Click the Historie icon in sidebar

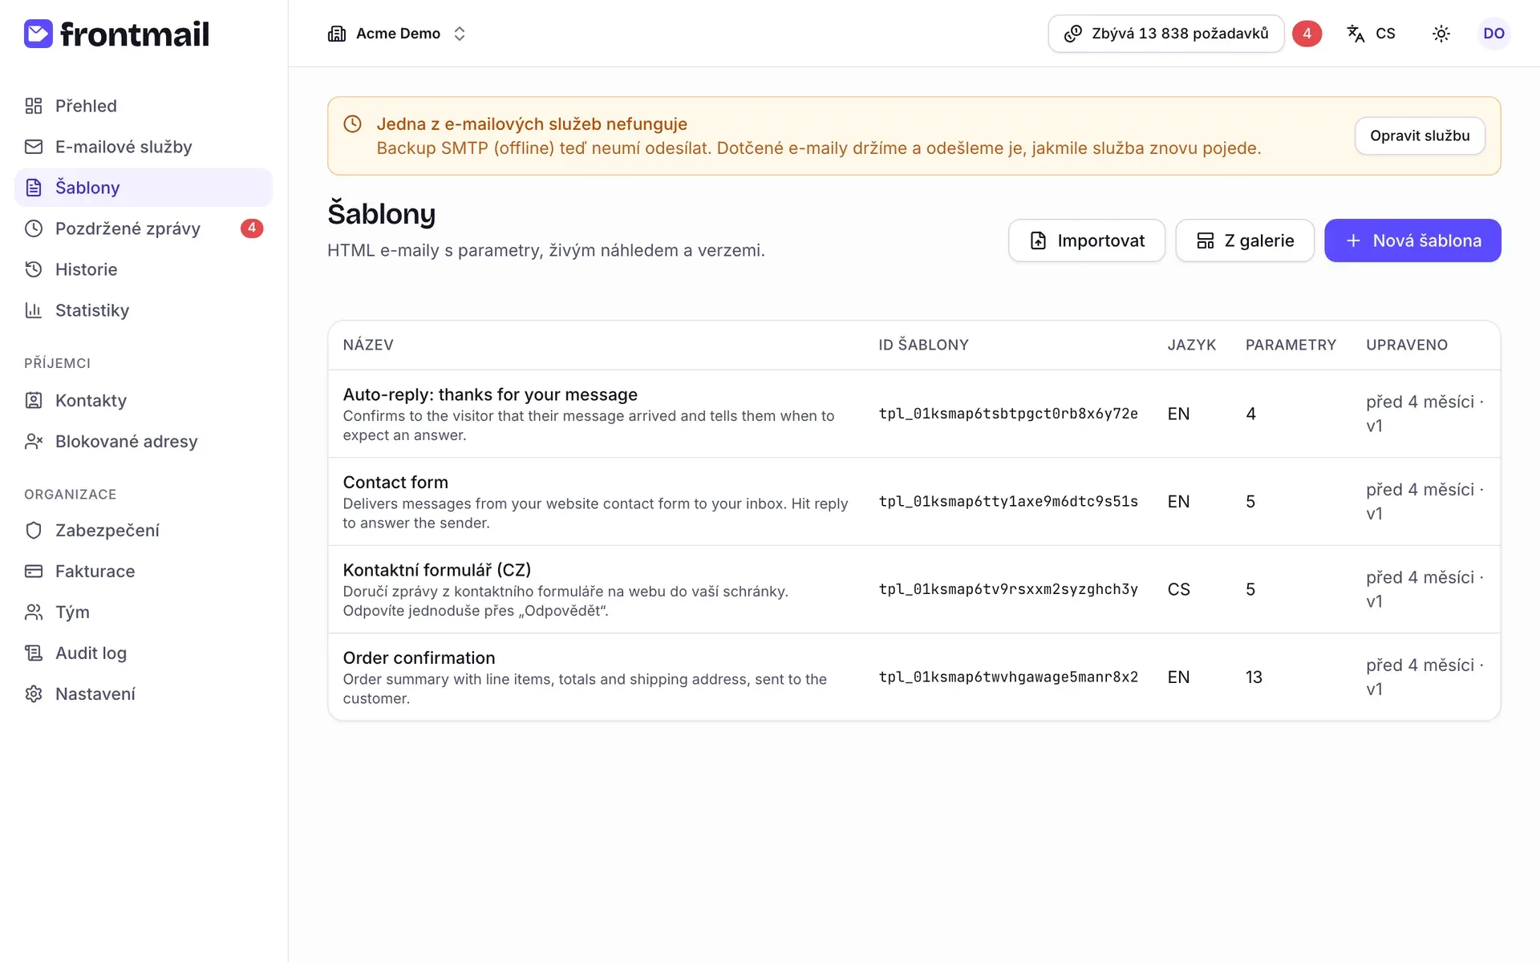34,269
